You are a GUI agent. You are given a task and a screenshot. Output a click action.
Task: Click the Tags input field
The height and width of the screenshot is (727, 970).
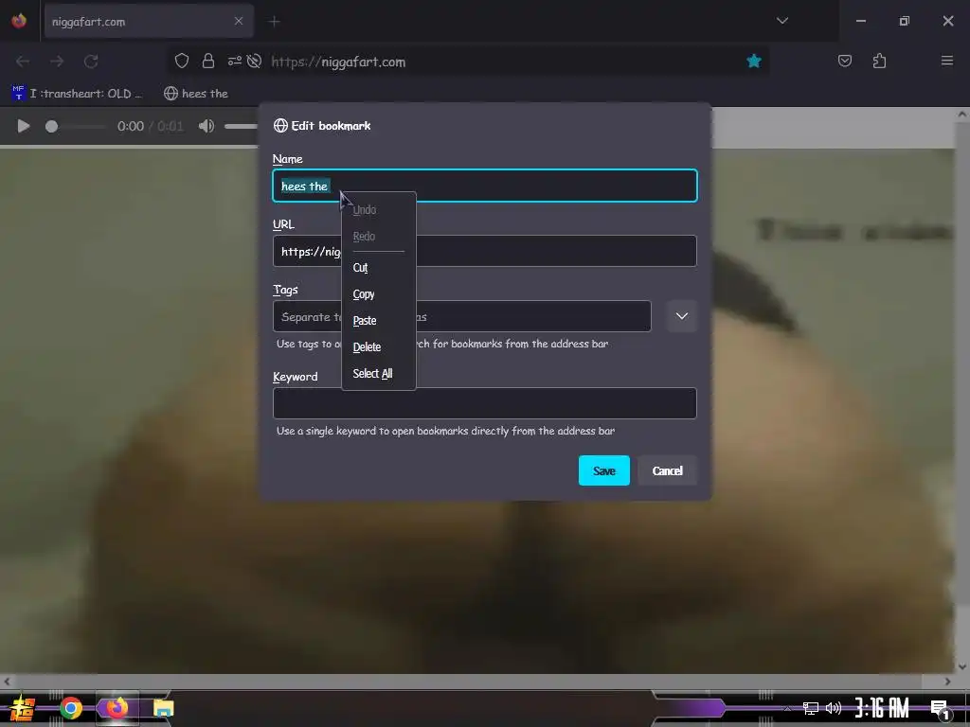coord(462,316)
